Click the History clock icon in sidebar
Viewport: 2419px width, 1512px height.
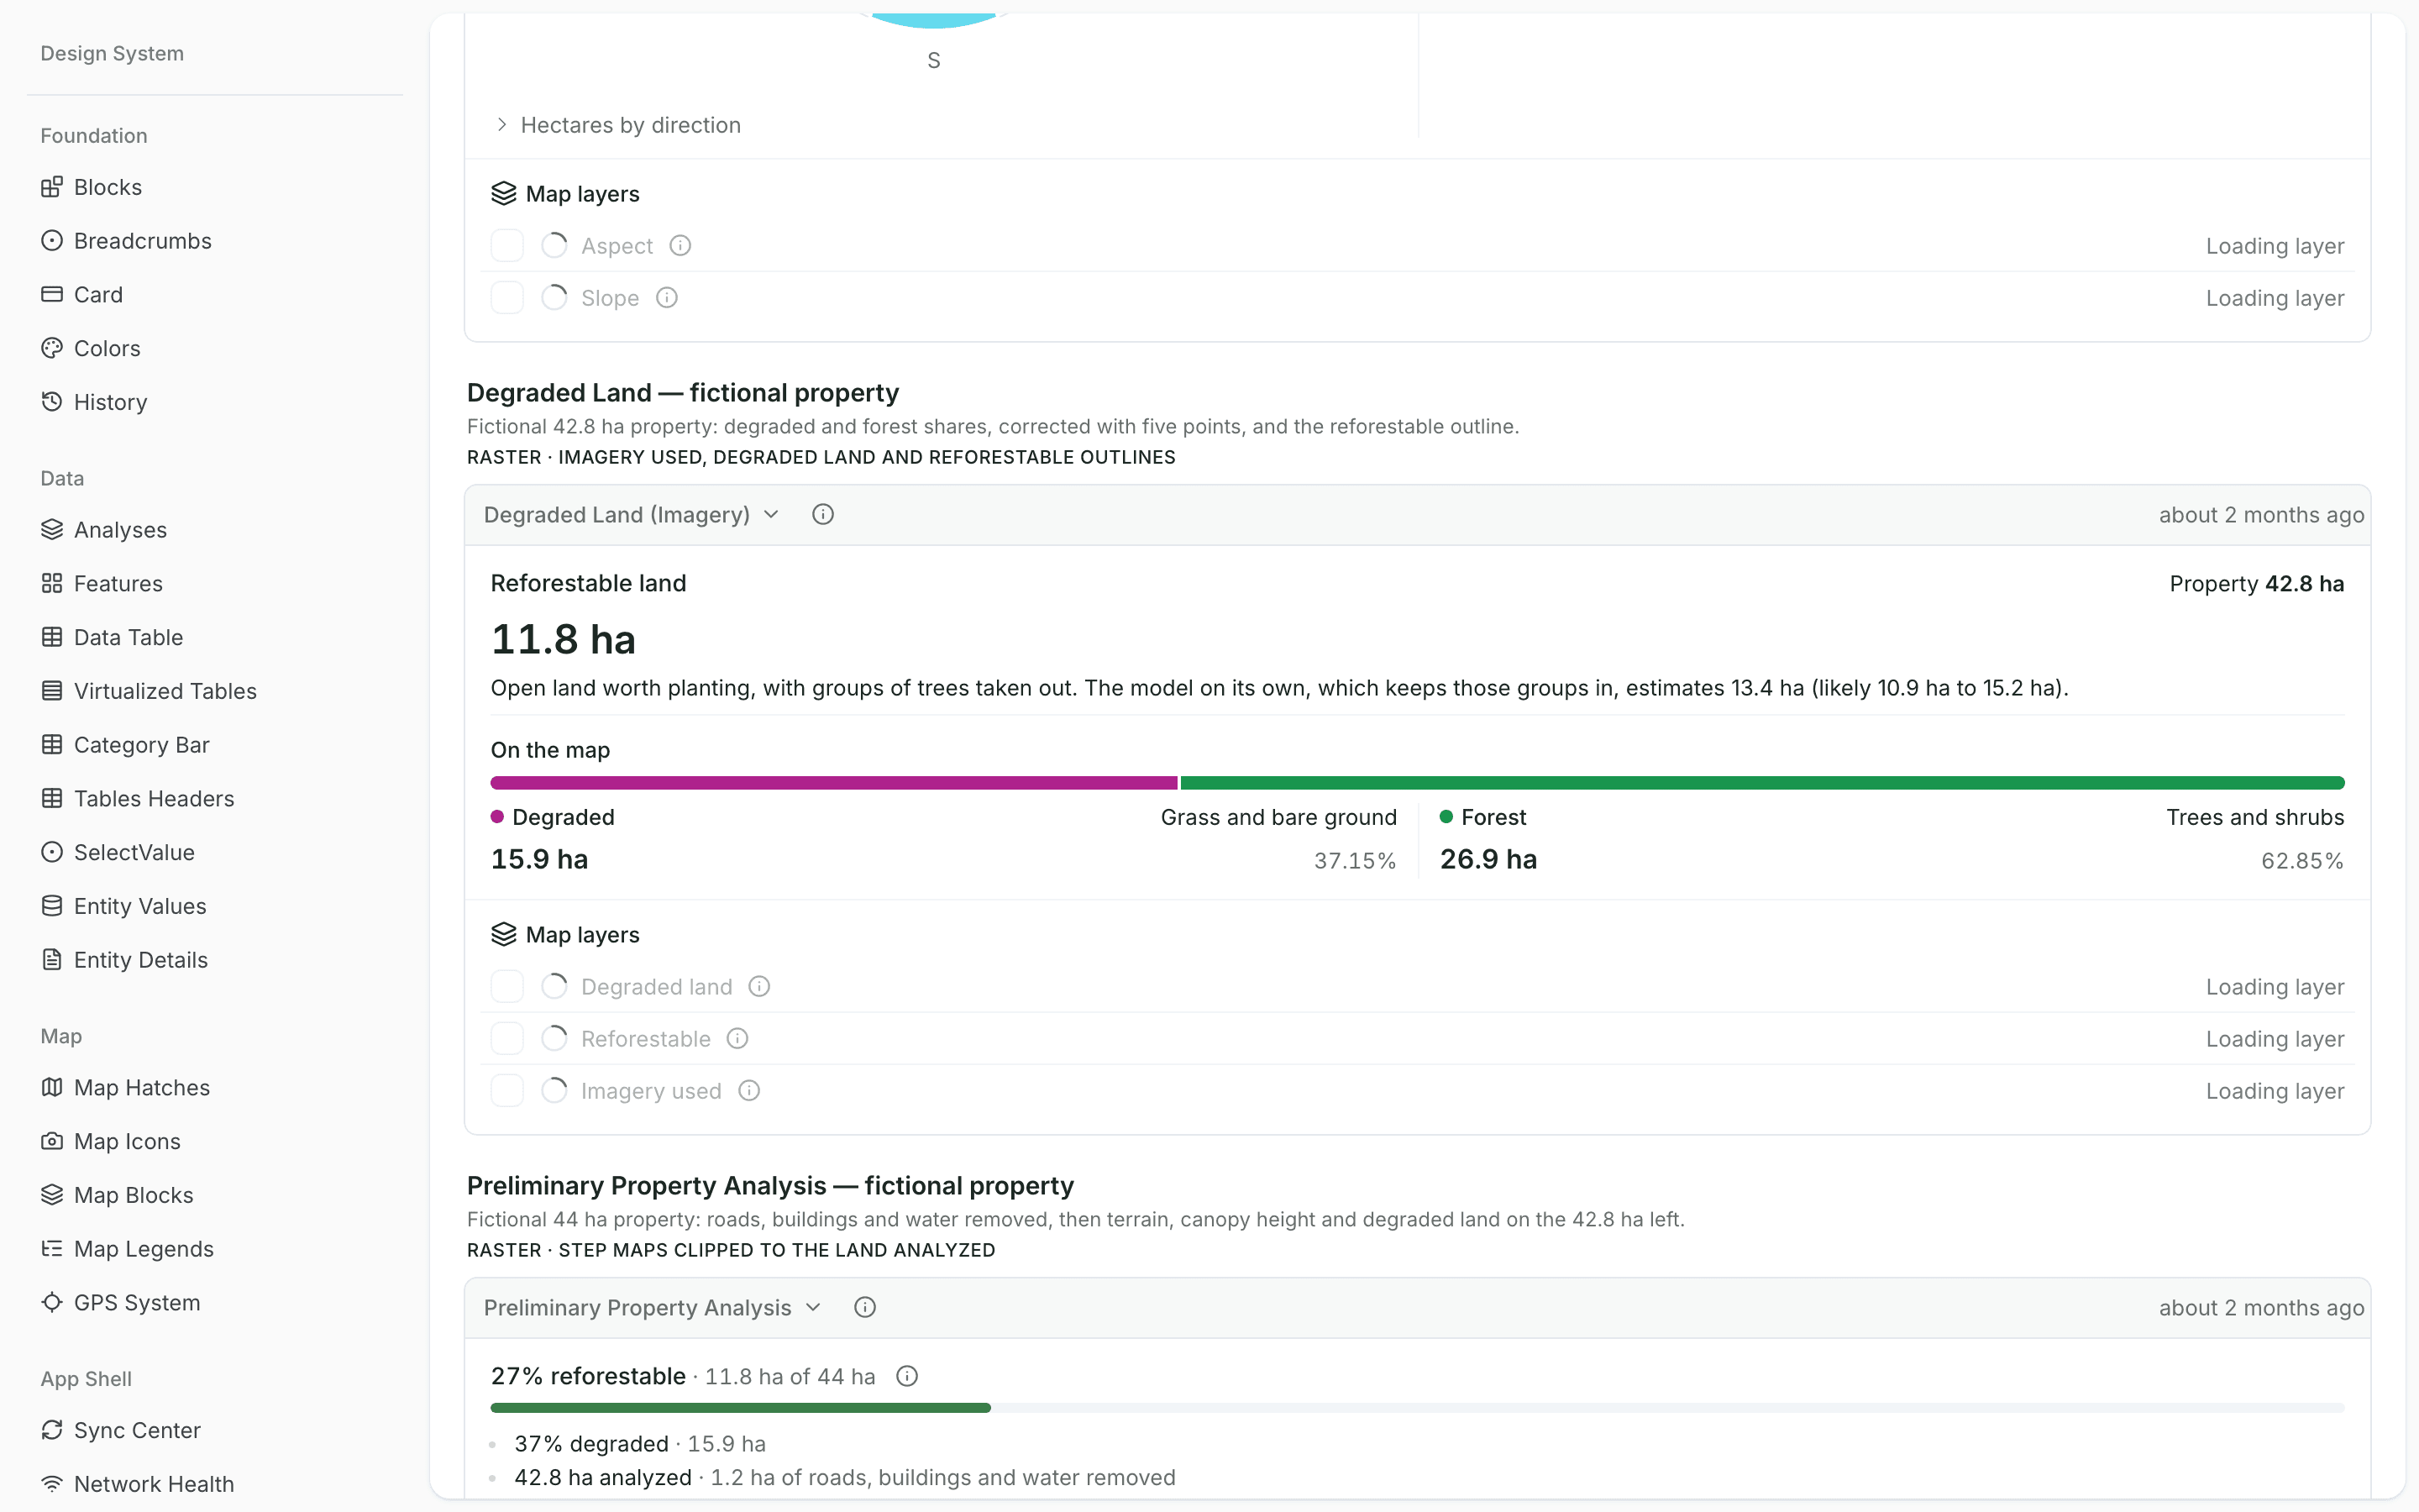(x=52, y=402)
